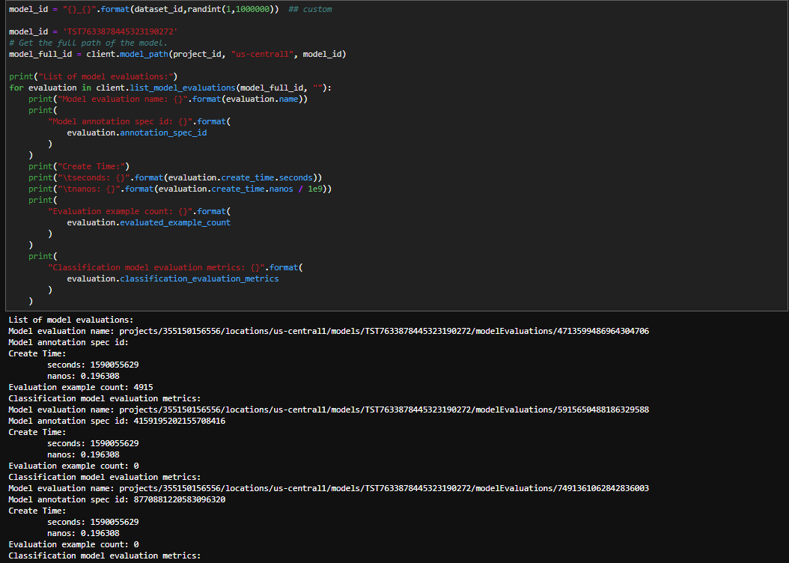Image resolution: width=789 pixels, height=563 pixels.
Task: Click the output 'Evaluation example count: 4915'
Action: [81, 387]
